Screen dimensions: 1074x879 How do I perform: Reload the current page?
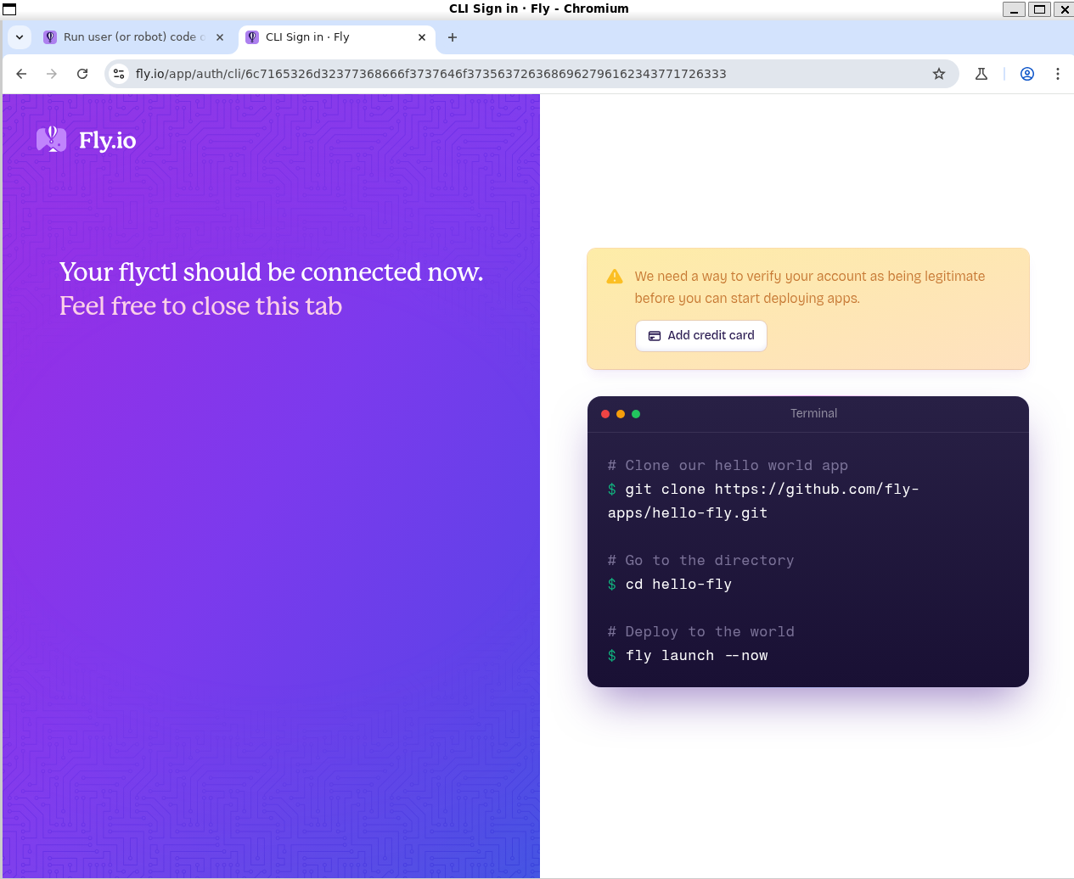[x=82, y=74]
